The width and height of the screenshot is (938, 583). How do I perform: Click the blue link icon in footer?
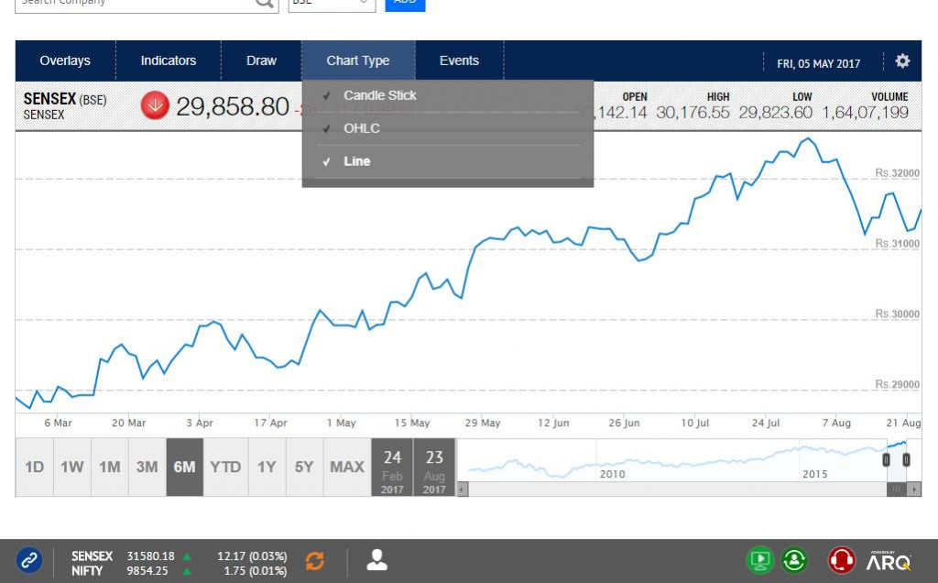point(29,559)
